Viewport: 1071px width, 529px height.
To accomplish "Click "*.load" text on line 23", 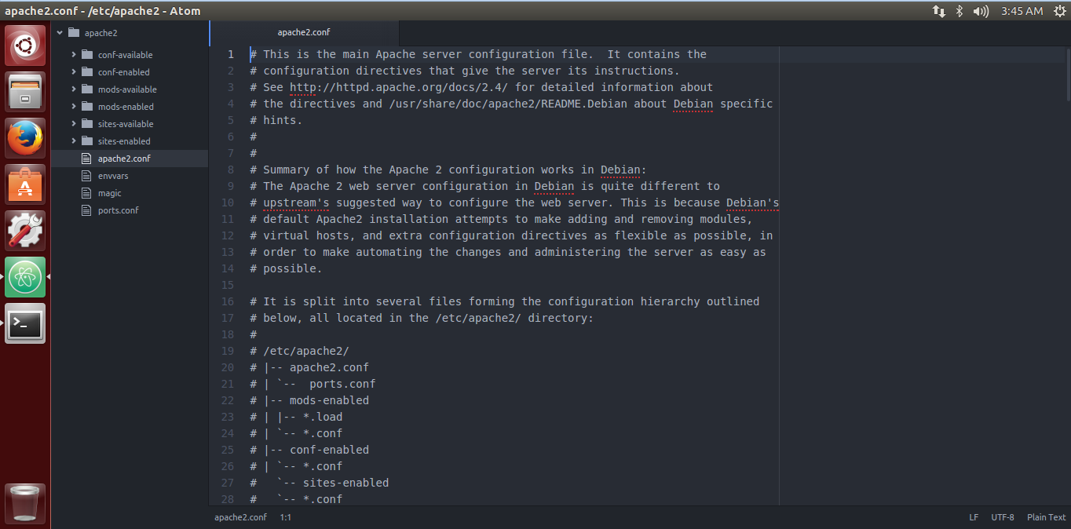I will pos(323,417).
